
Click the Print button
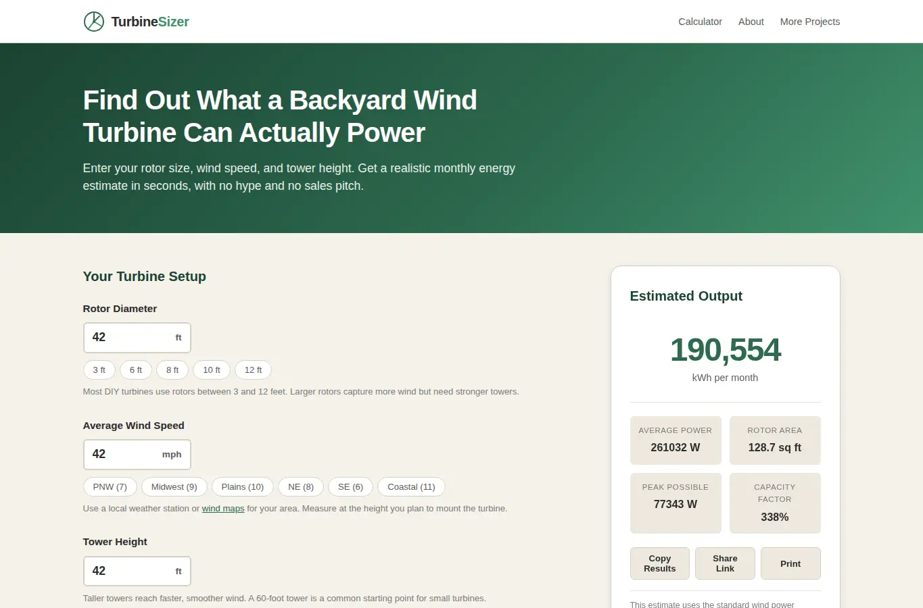pyautogui.click(x=790, y=563)
